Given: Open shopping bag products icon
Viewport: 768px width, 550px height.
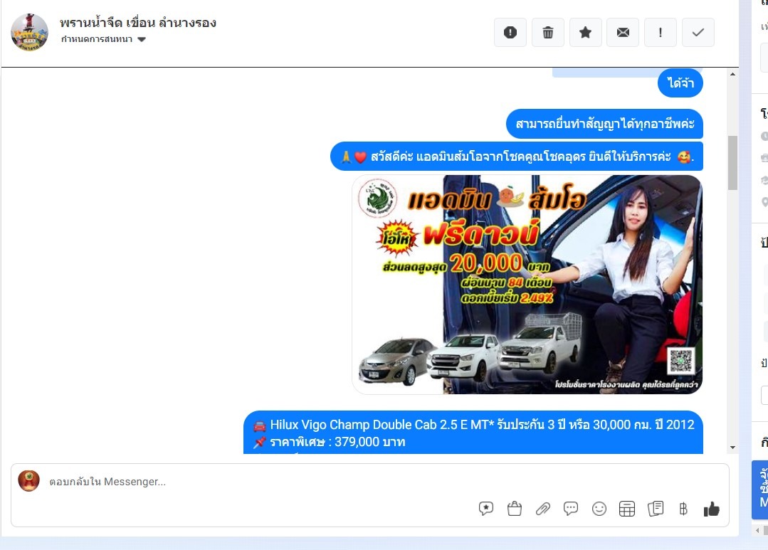Looking at the screenshot, I should [515, 509].
